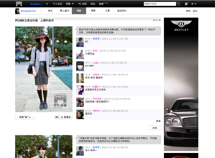Open the friends notification icon

tap(186, 4)
